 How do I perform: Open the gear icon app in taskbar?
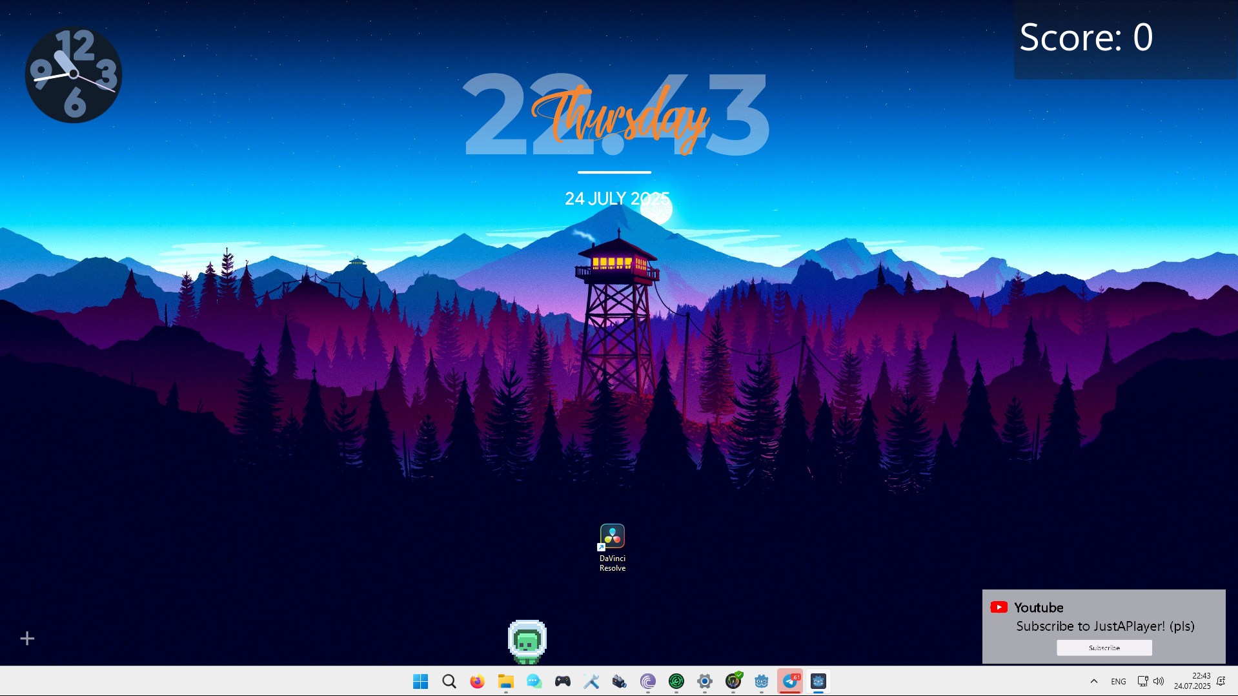click(x=705, y=681)
